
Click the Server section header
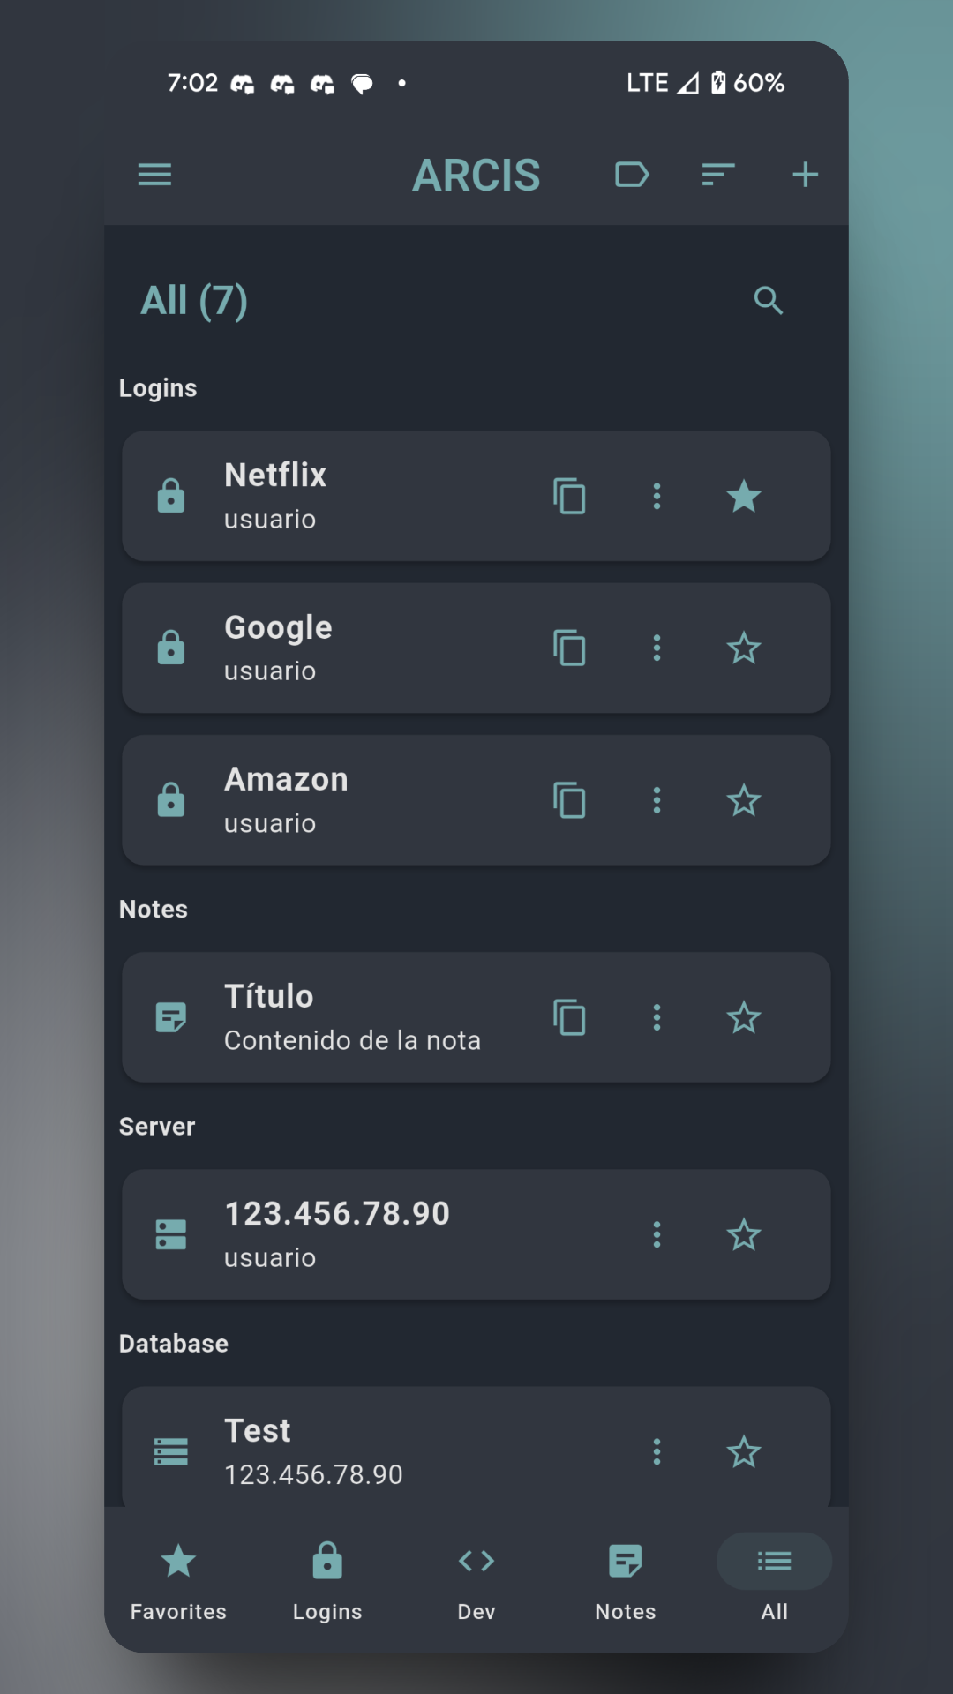tap(157, 1126)
